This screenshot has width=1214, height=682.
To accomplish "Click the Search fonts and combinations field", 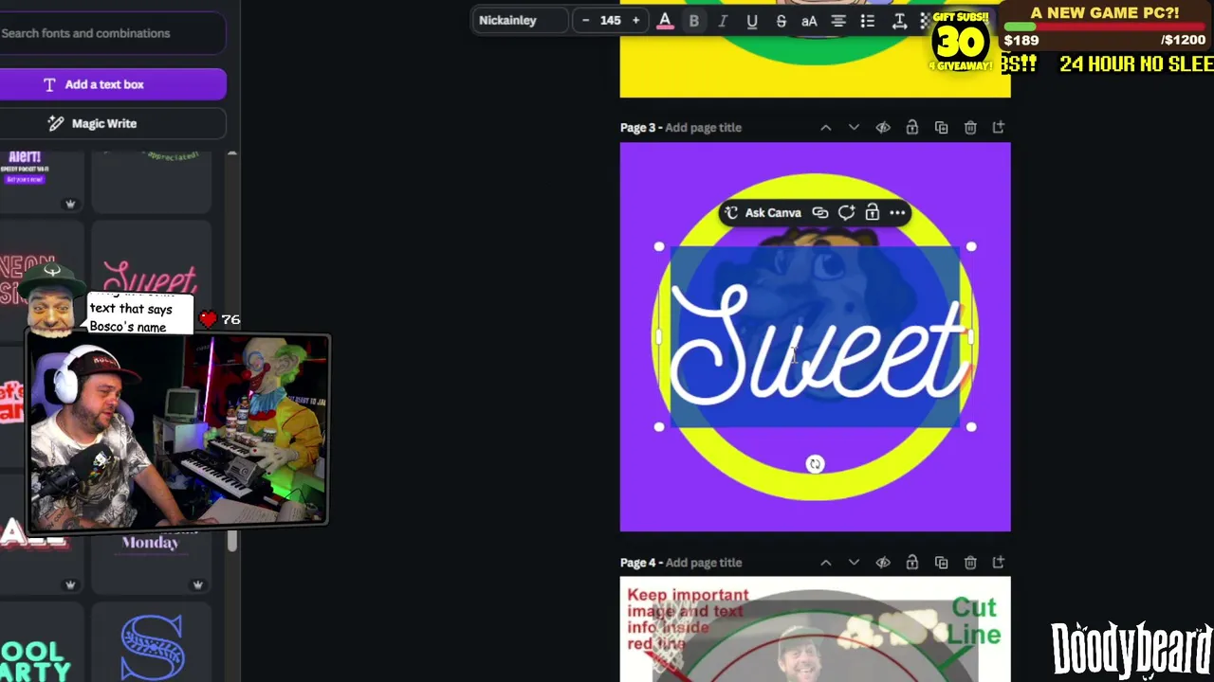I will pyautogui.click(x=112, y=33).
